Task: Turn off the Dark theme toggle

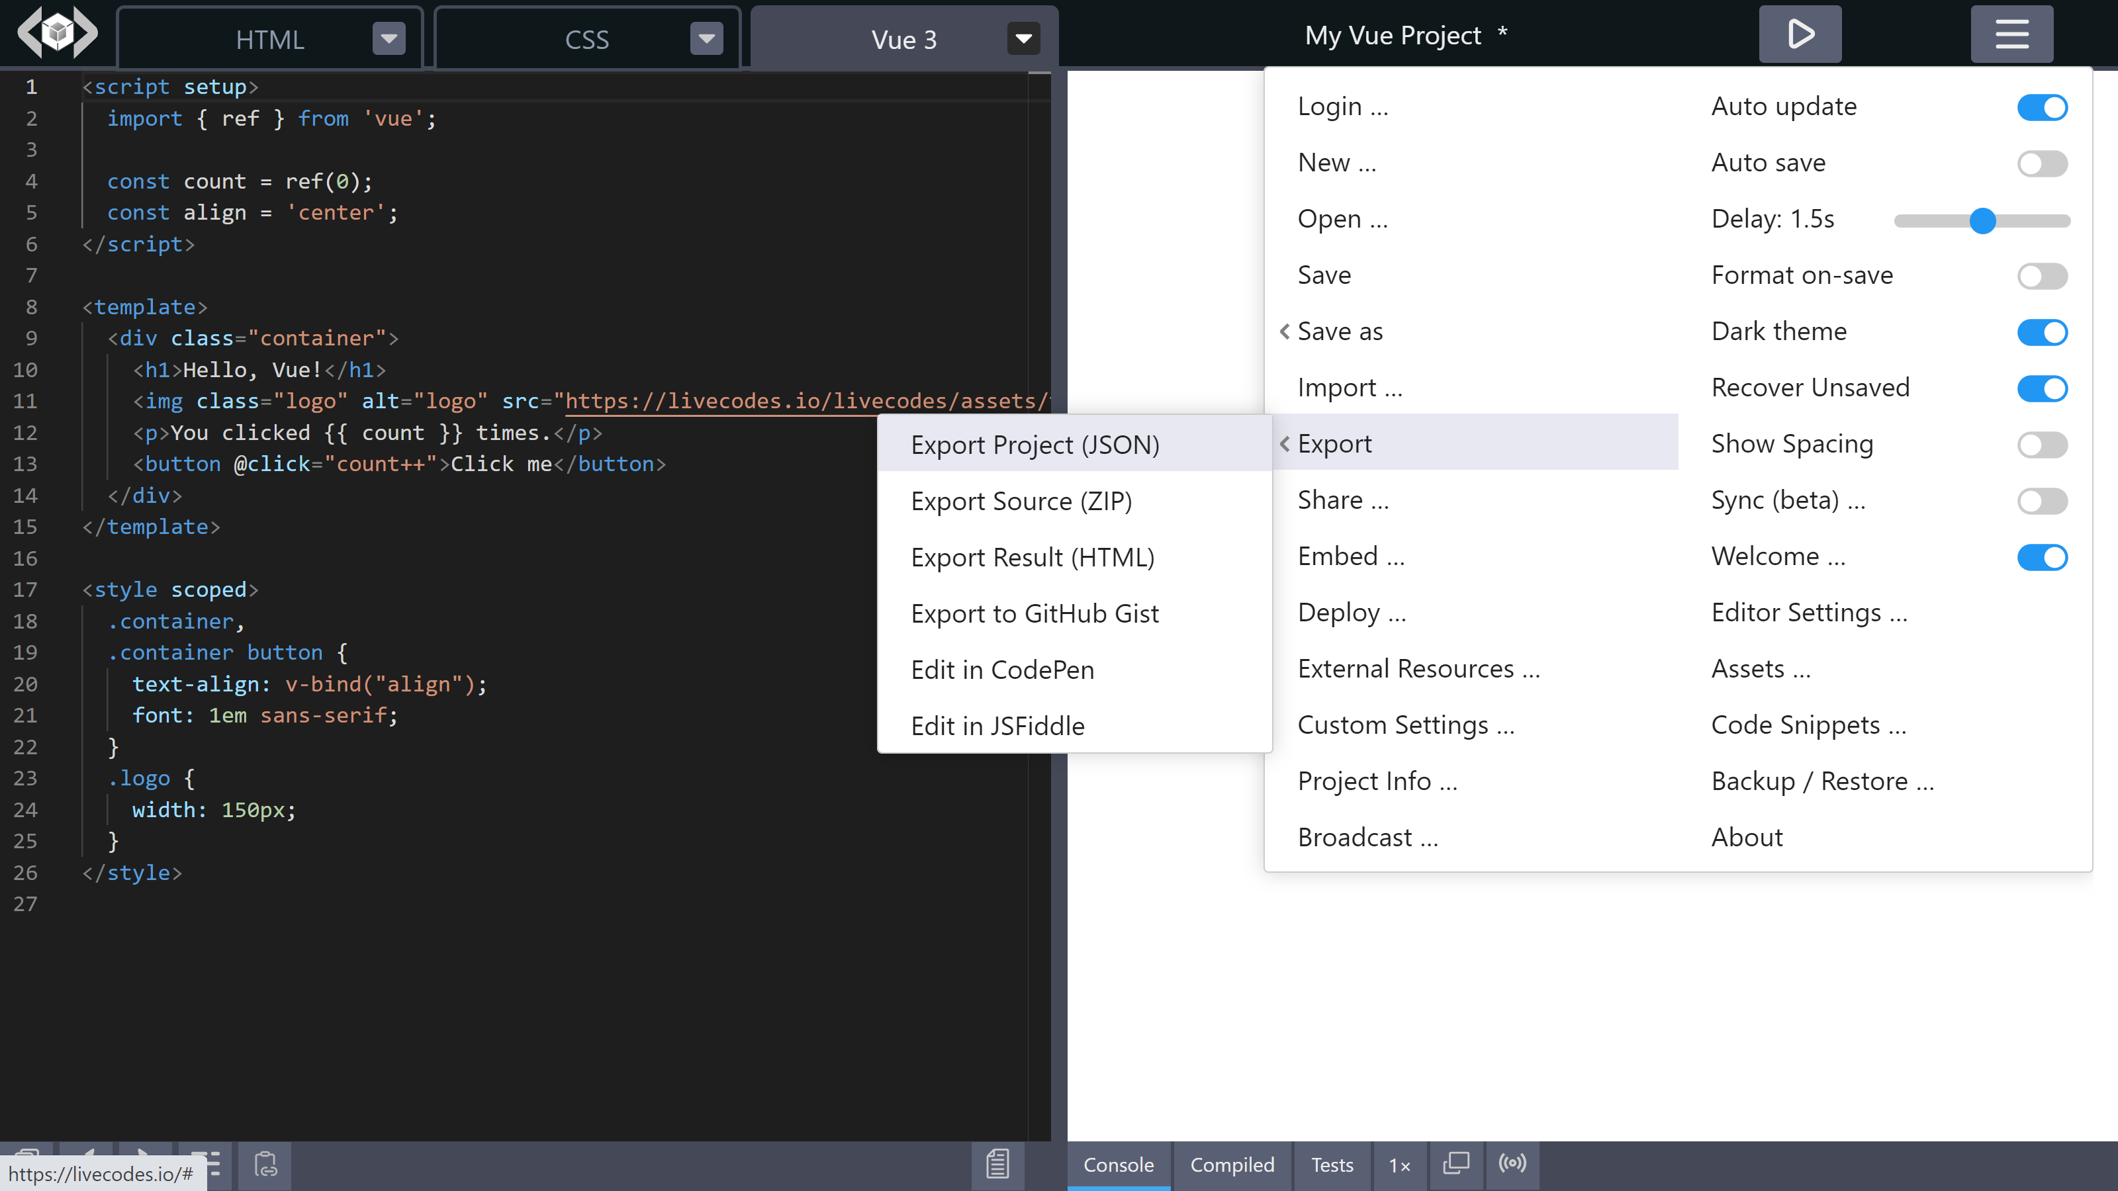Action: click(x=2043, y=332)
